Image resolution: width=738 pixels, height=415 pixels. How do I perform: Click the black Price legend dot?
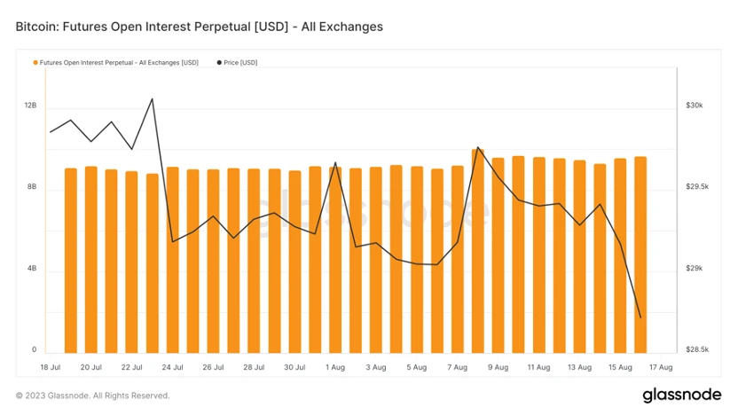tap(219, 63)
